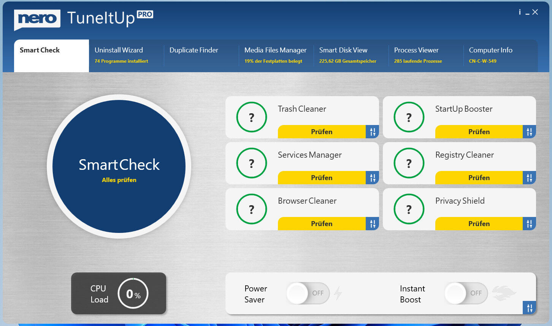Click Browser Cleaner question mark status circle
This screenshot has height=326, width=552.
(252, 209)
